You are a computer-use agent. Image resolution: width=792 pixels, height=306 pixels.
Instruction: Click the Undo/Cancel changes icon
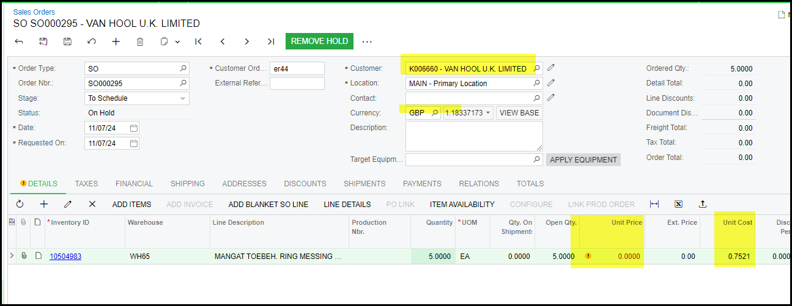92,42
